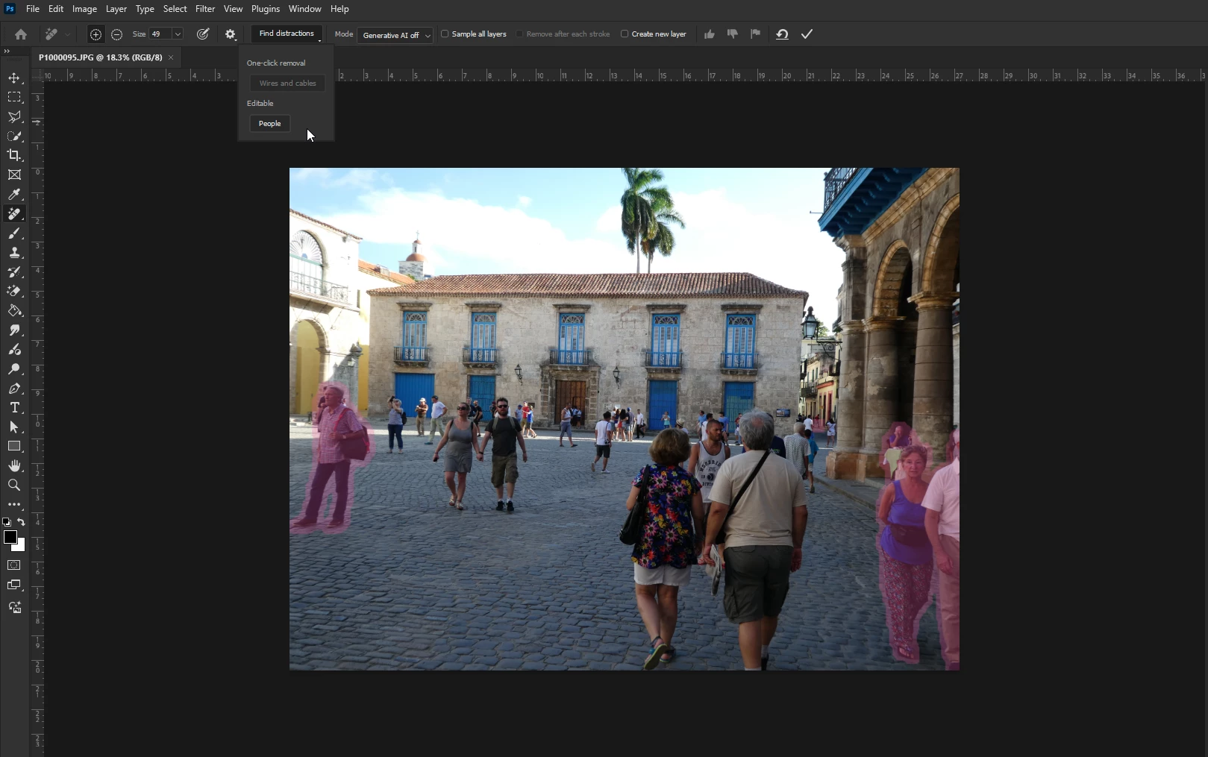The width and height of the screenshot is (1208, 757).
Task: Click the People button under Editable
Action: pos(269,124)
